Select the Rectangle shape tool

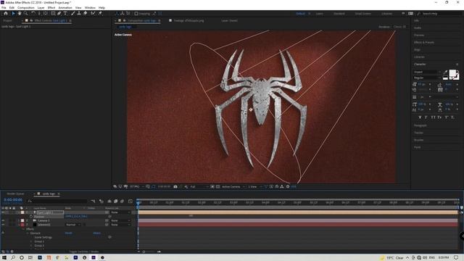click(x=53, y=13)
